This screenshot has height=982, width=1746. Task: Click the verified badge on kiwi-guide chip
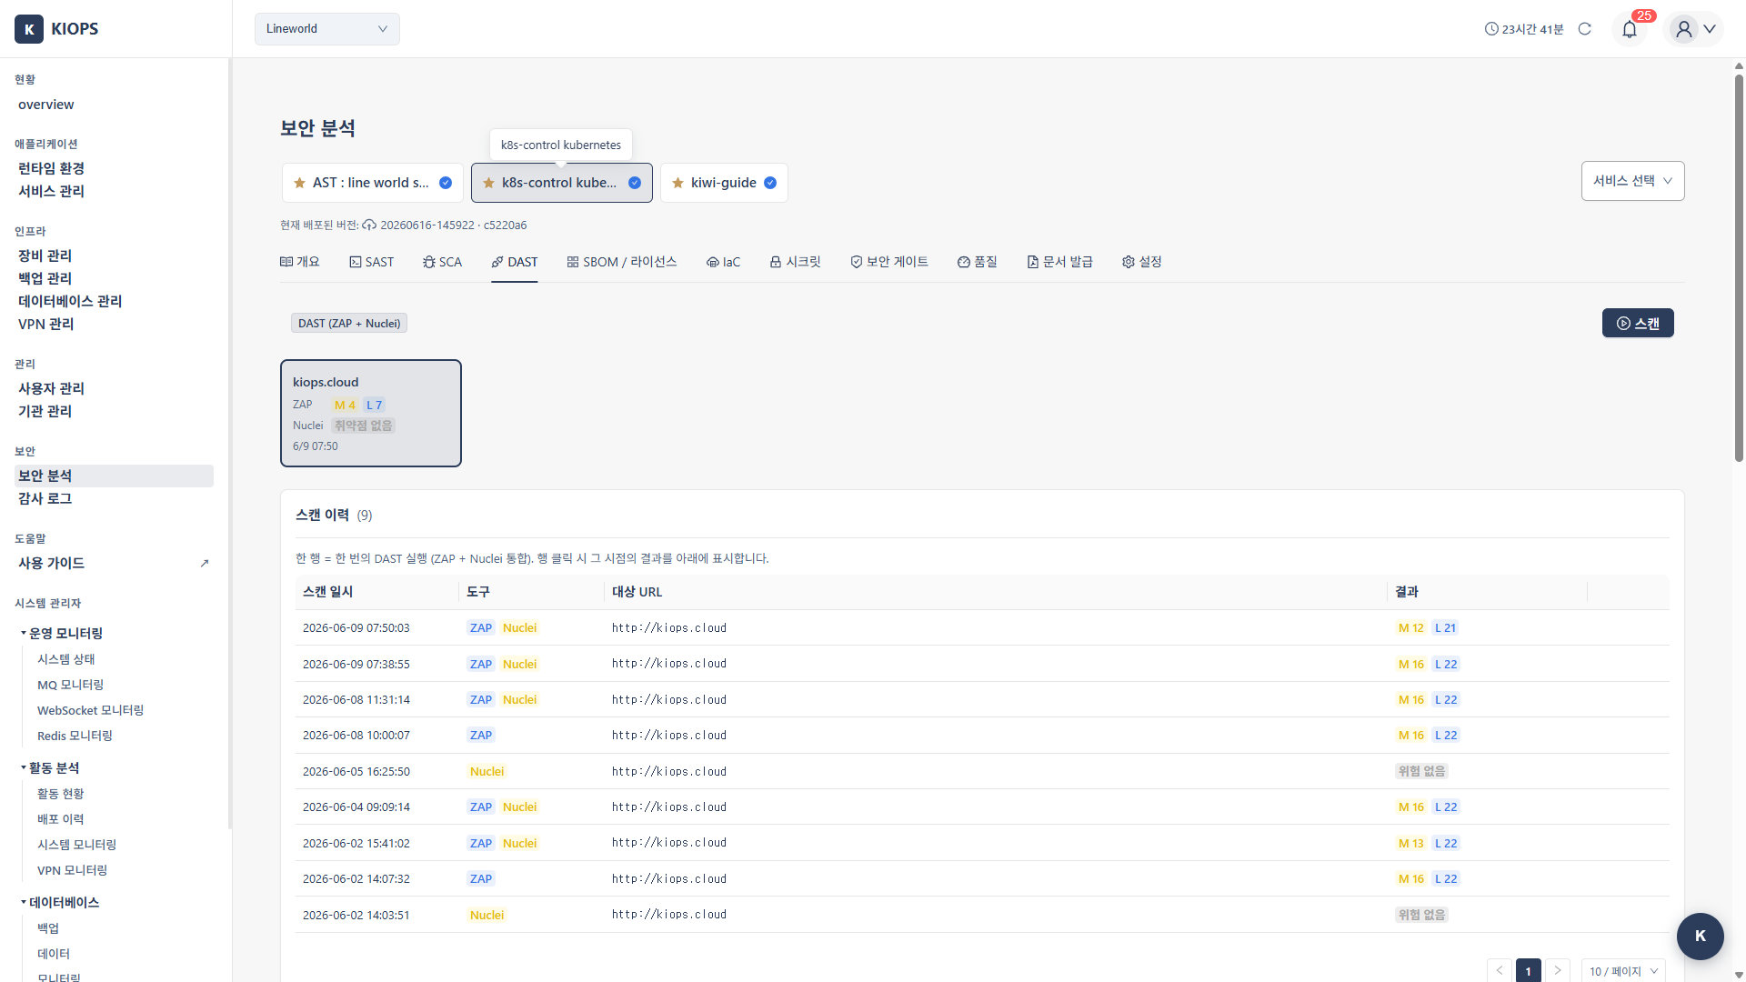point(770,183)
